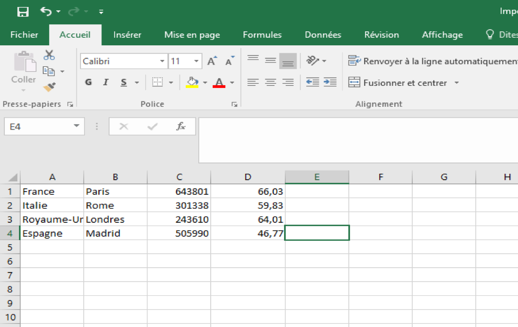Image resolution: width=518 pixels, height=327 pixels.
Task: Open the font size 11 dropdown
Action: coord(197,62)
